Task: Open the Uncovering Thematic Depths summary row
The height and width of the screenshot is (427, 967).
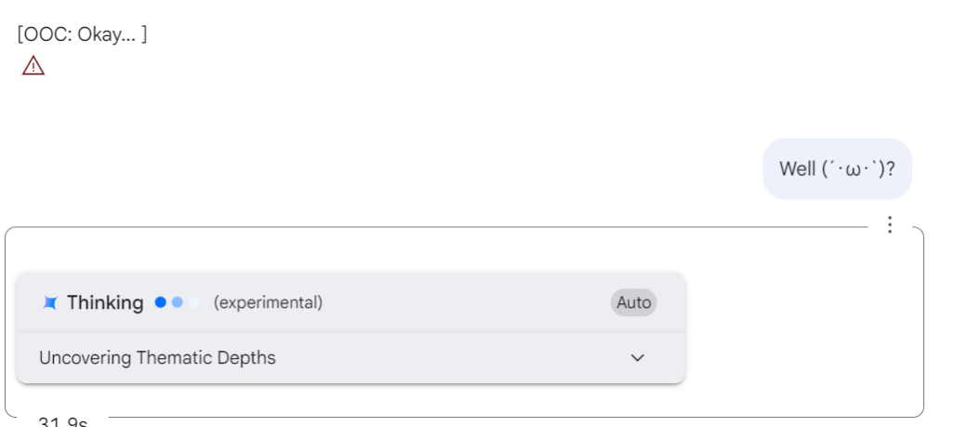Action: (351, 358)
